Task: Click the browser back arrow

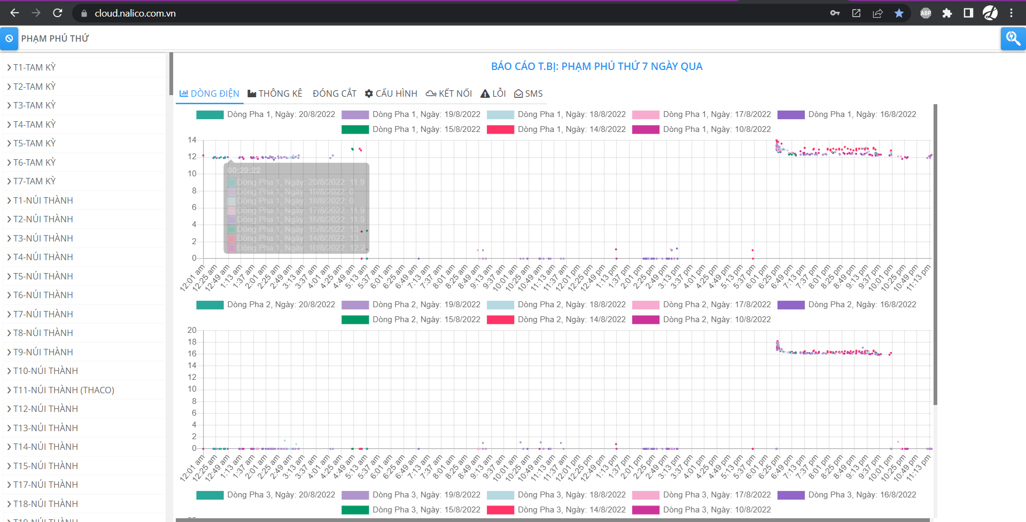Action: tap(15, 13)
